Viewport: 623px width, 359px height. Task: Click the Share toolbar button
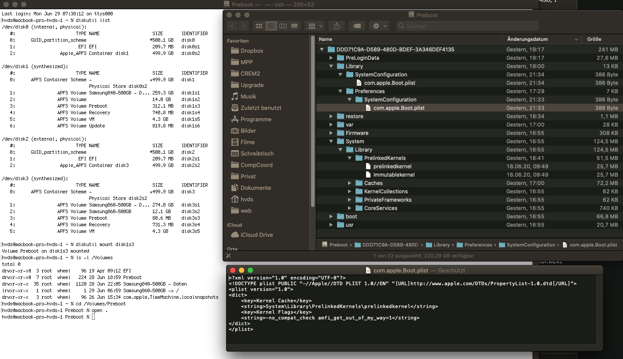(337, 26)
